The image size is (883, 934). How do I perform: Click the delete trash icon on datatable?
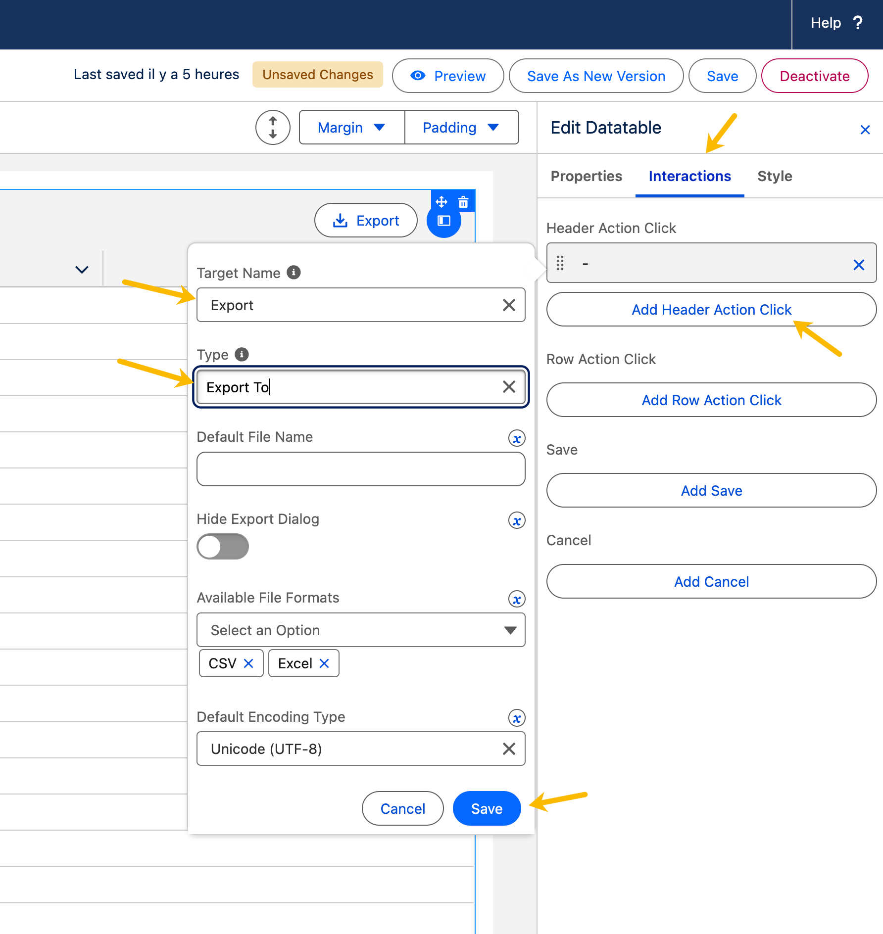pyautogui.click(x=463, y=202)
